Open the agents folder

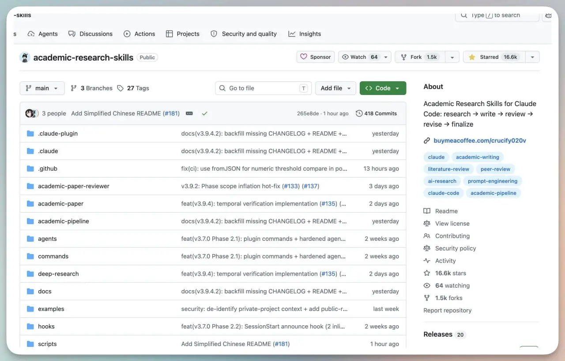coord(47,239)
